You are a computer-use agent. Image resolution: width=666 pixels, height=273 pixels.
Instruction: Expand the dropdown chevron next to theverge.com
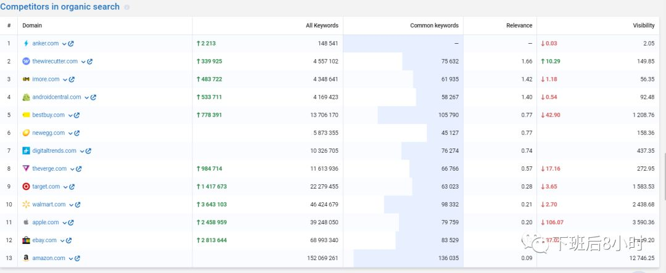click(72, 169)
